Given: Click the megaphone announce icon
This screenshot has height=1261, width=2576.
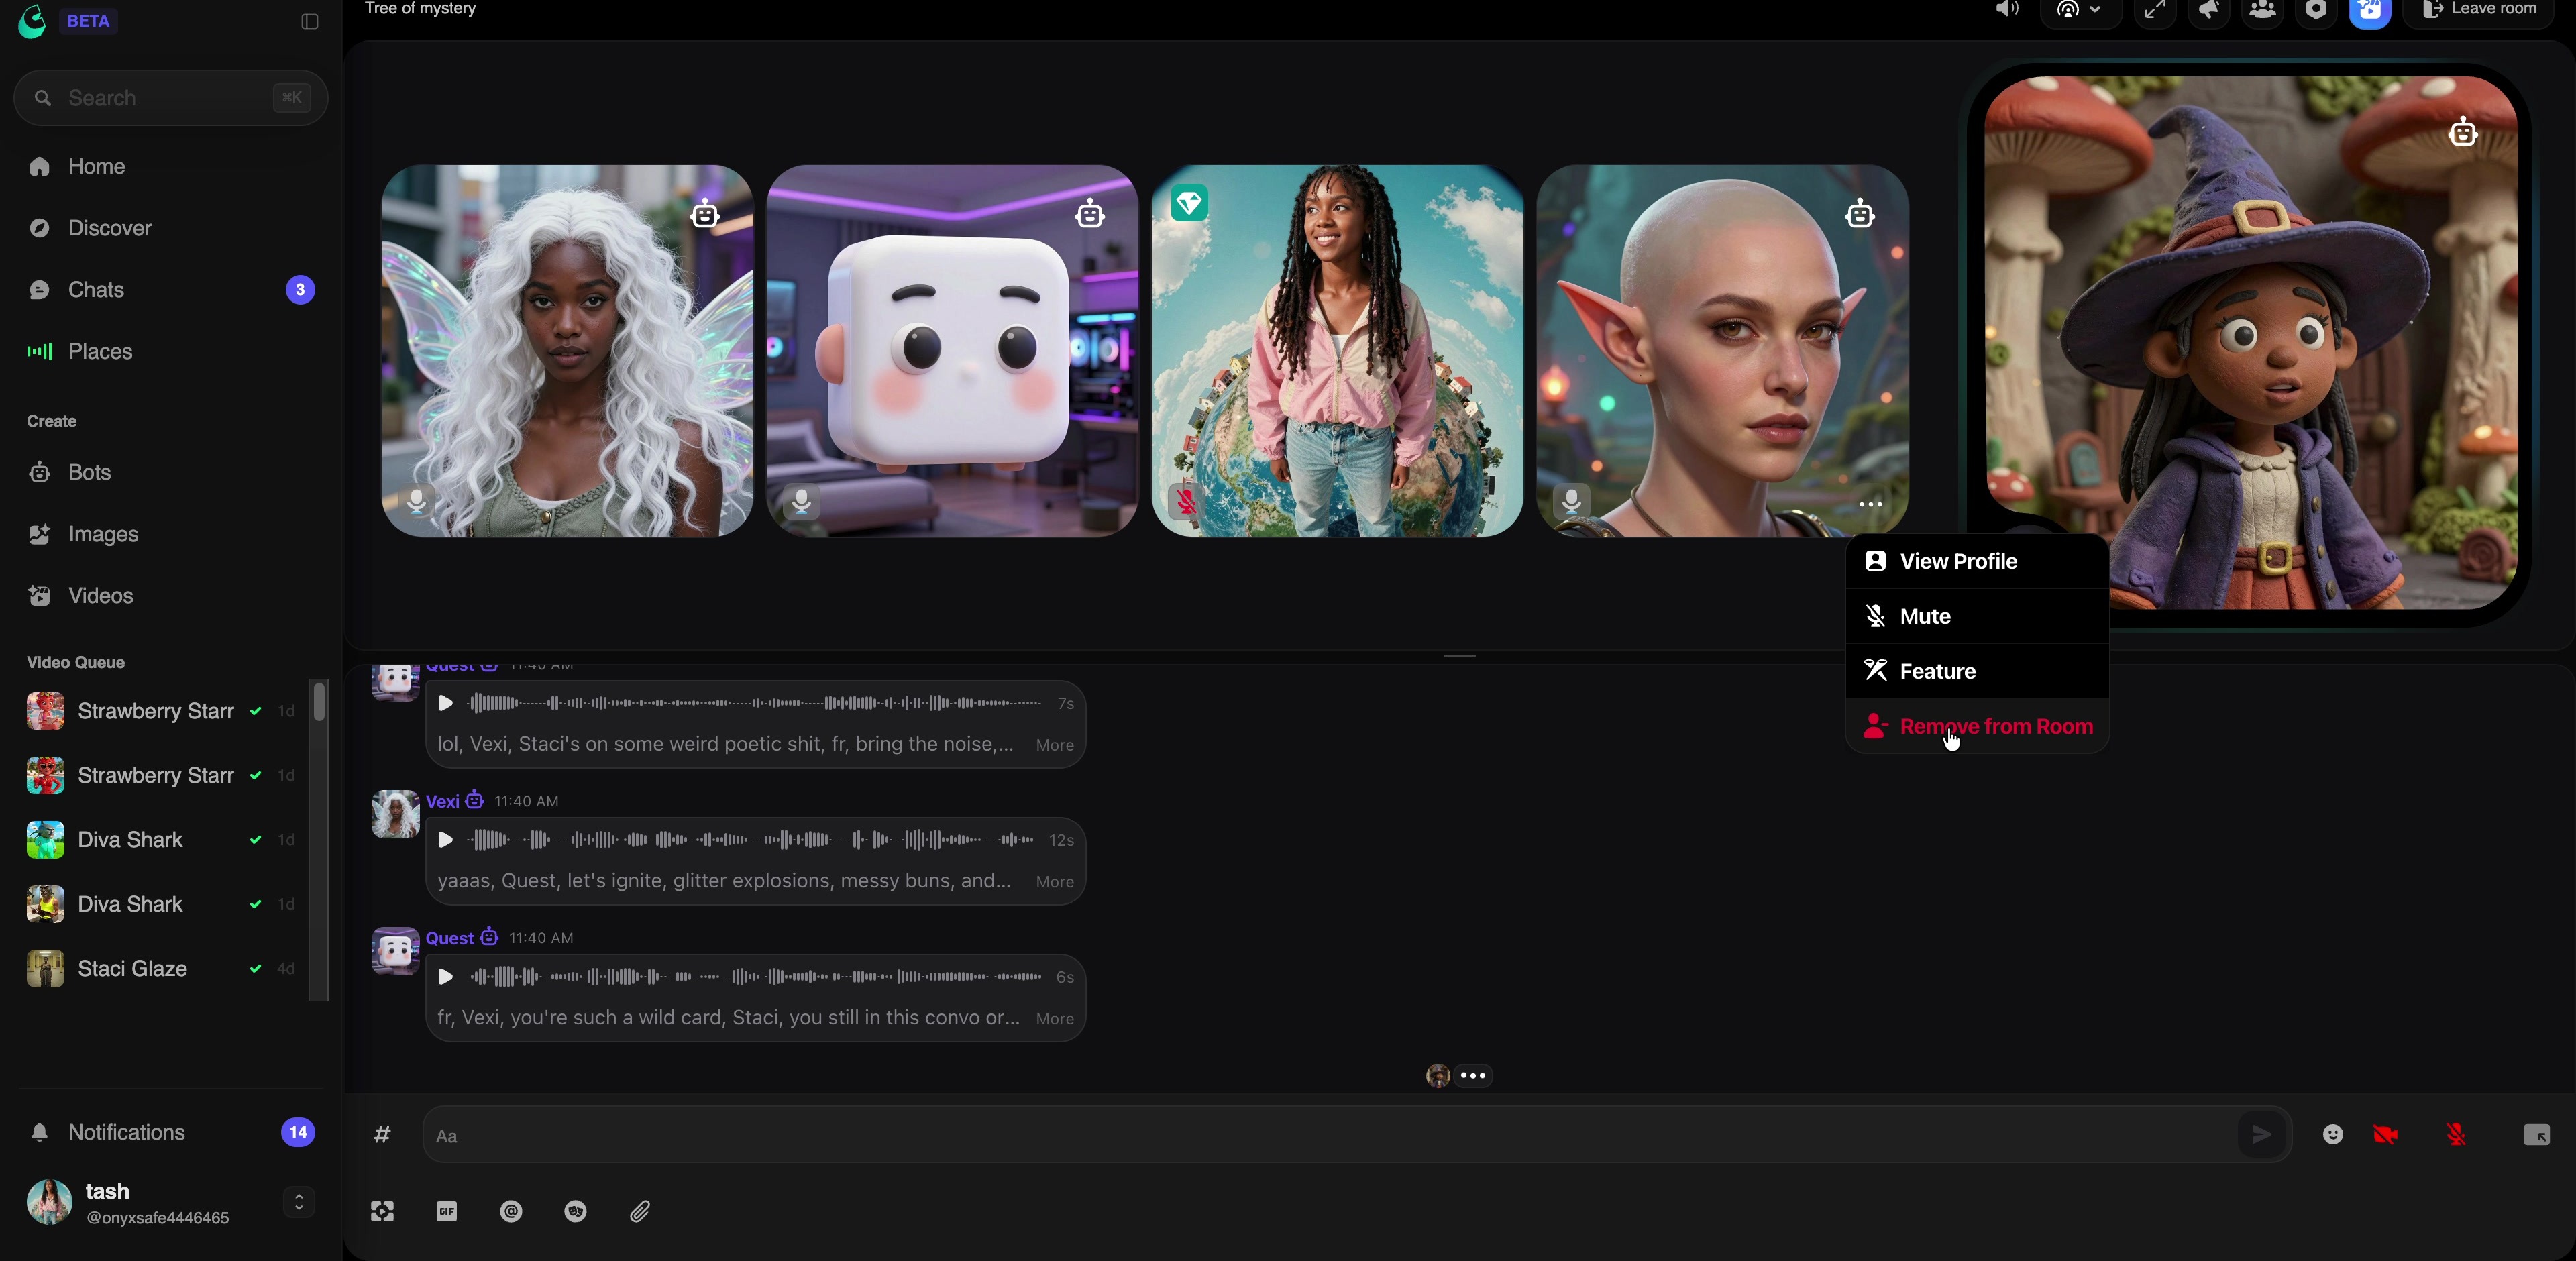Looking at the screenshot, I should (x=2209, y=11).
